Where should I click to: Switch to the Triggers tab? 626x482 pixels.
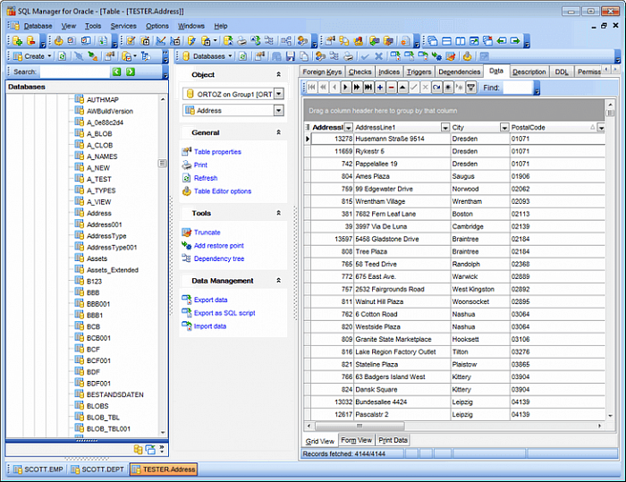click(x=419, y=72)
